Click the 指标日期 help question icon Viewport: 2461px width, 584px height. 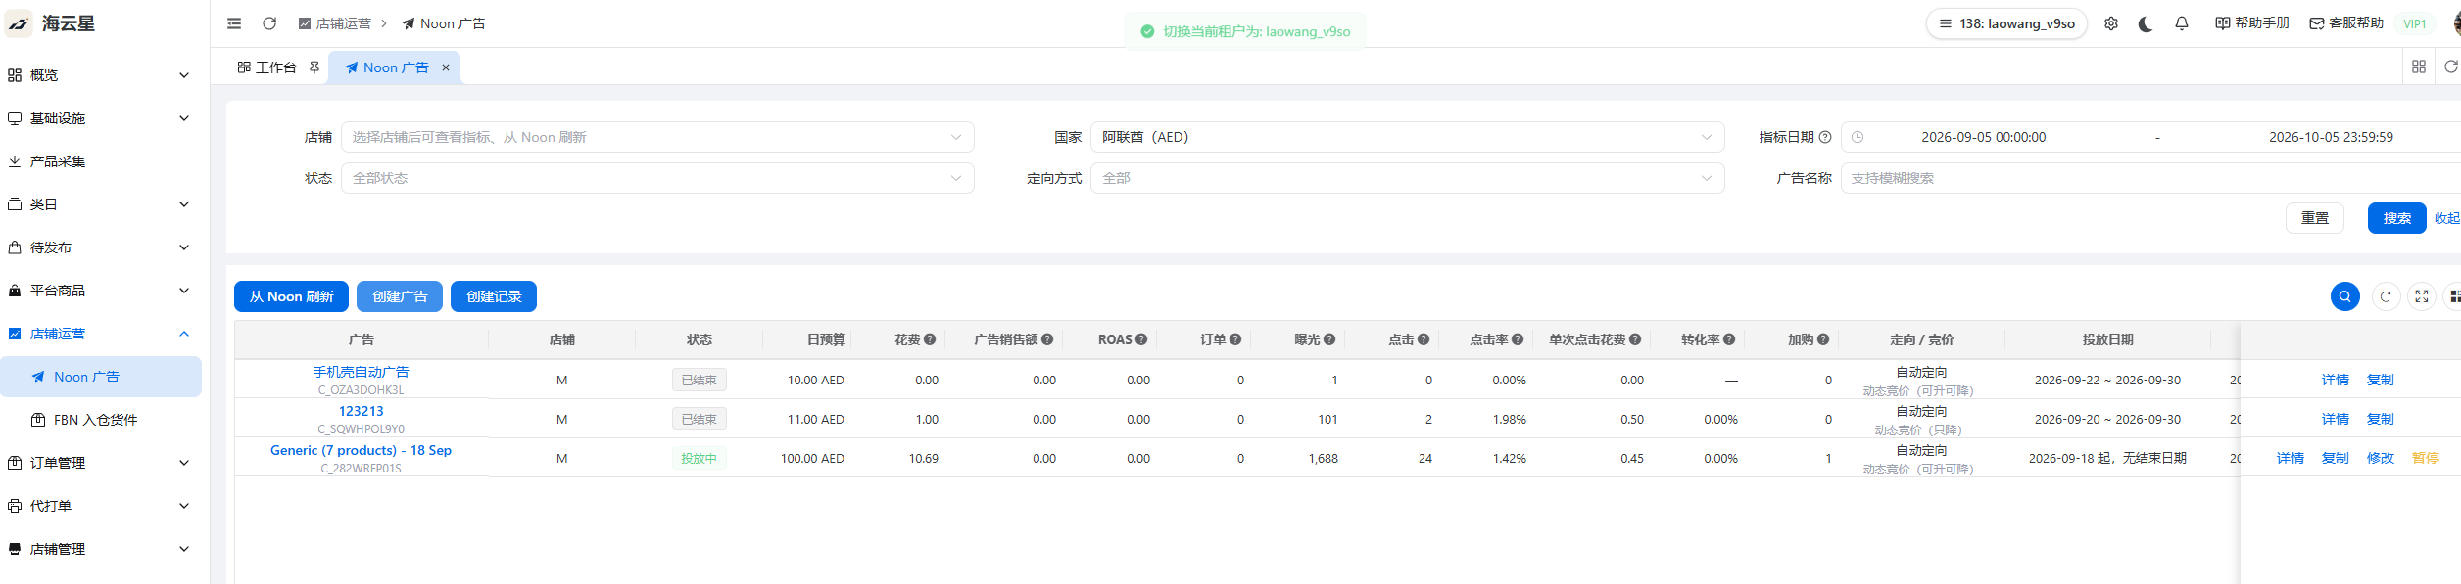tap(1825, 137)
